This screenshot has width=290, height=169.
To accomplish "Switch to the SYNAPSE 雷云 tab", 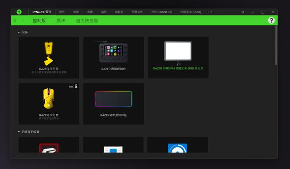I will pos(42,12).
